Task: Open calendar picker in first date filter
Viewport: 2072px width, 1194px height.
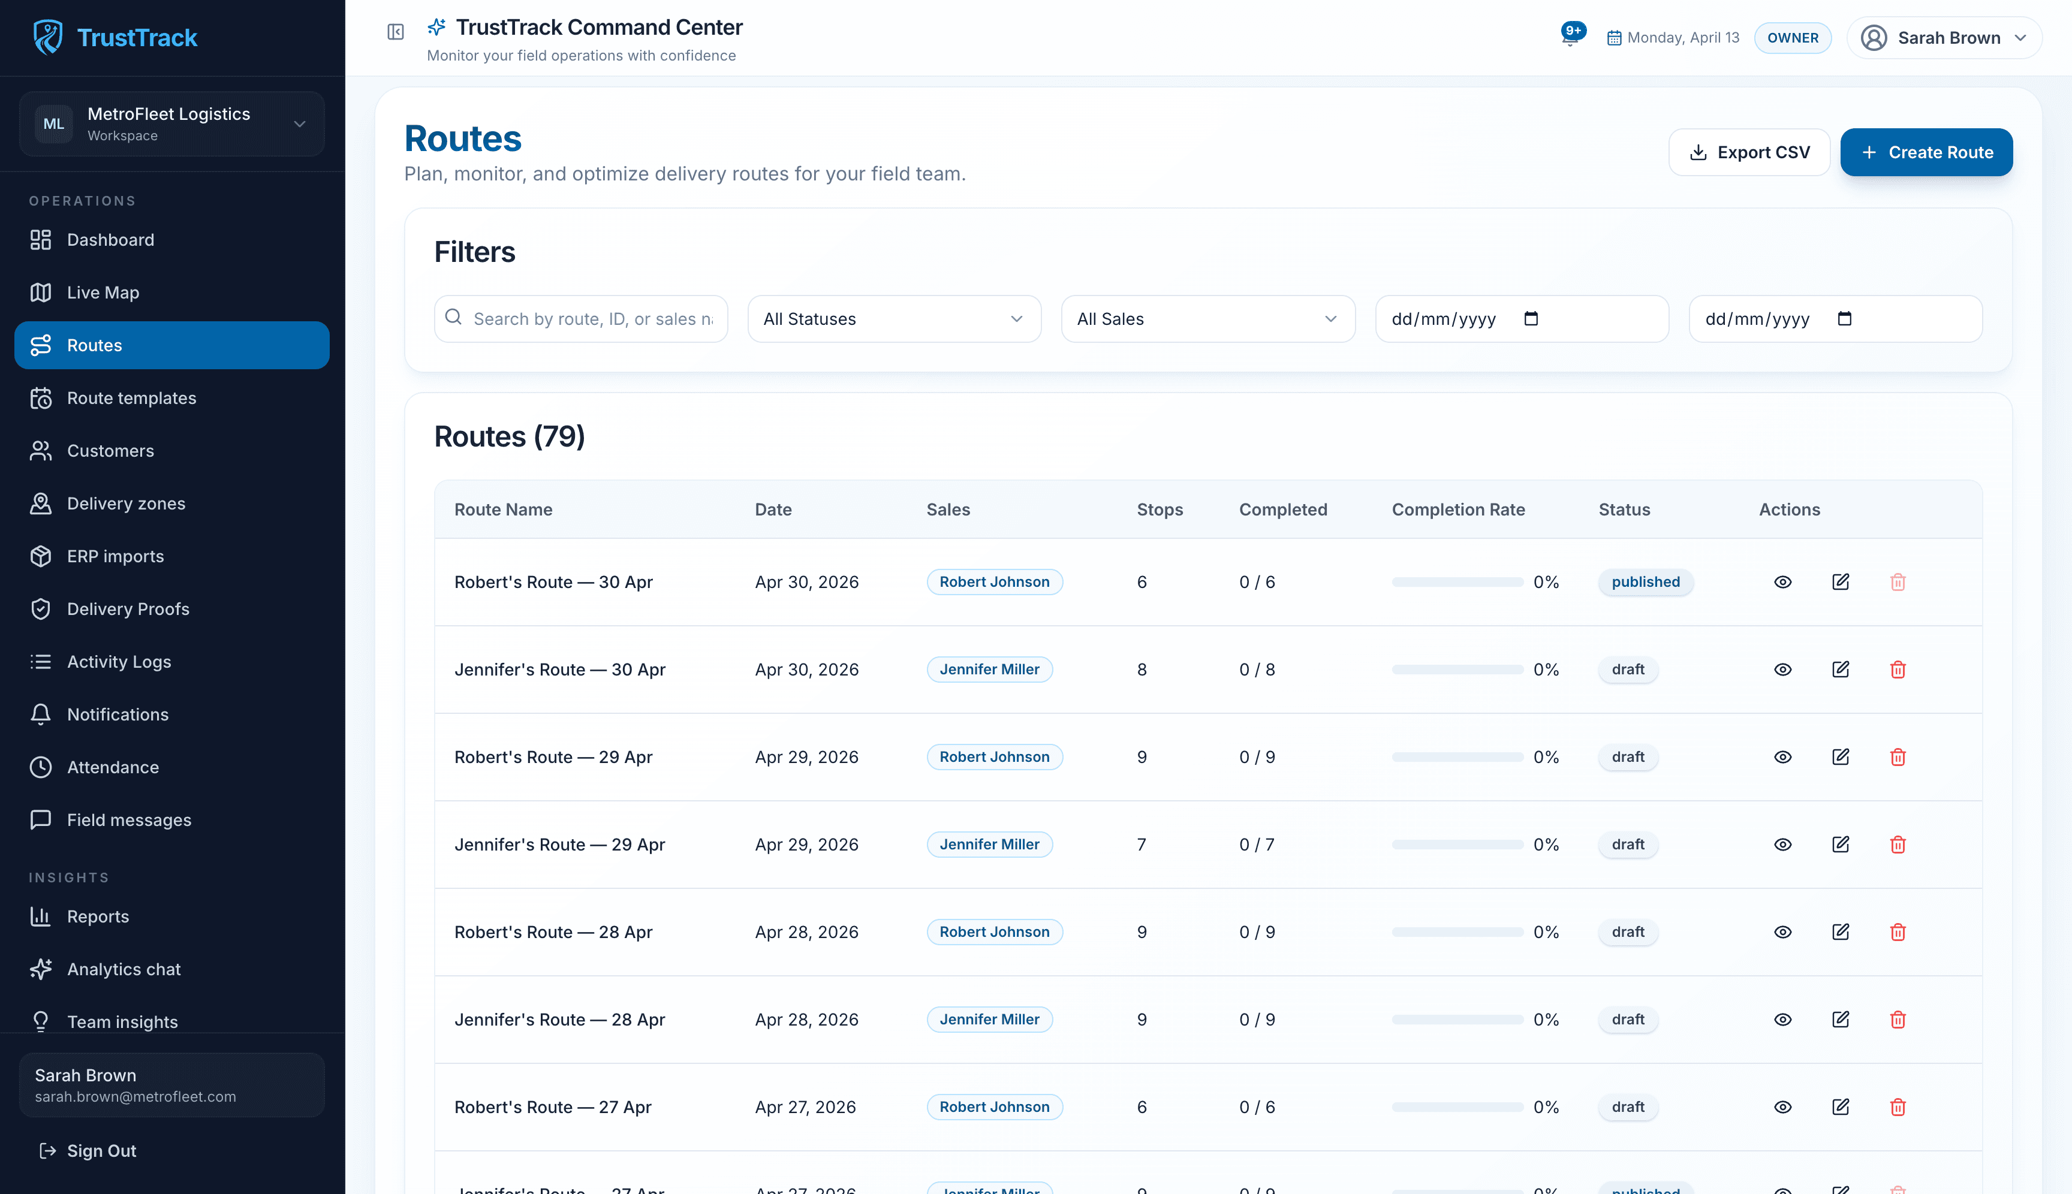Action: pos(1531,318)
